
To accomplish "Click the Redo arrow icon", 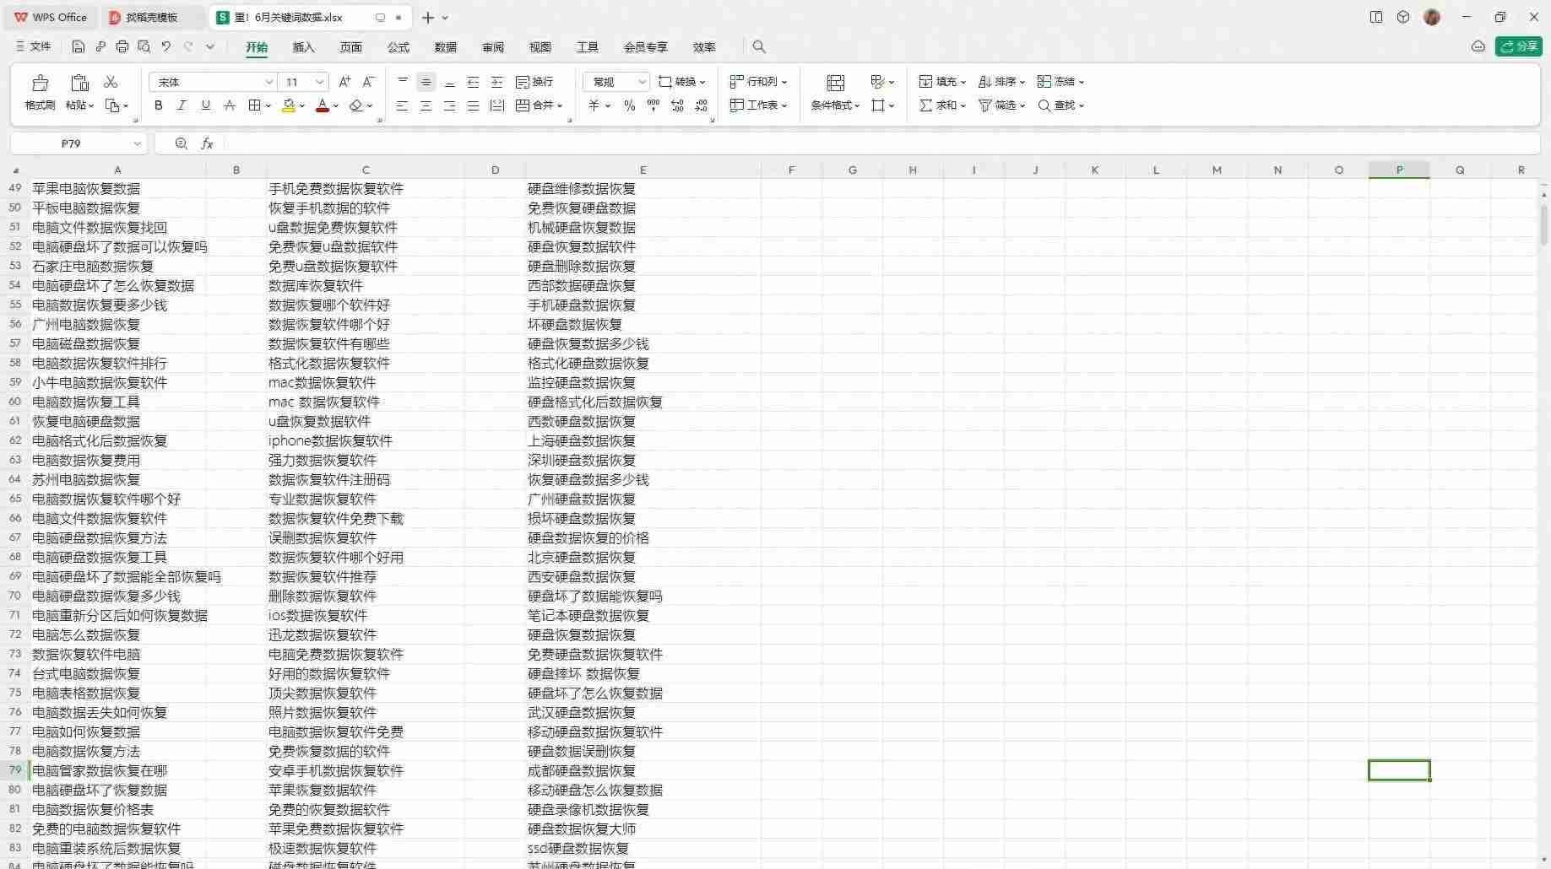I will click(x=188, y=46).
